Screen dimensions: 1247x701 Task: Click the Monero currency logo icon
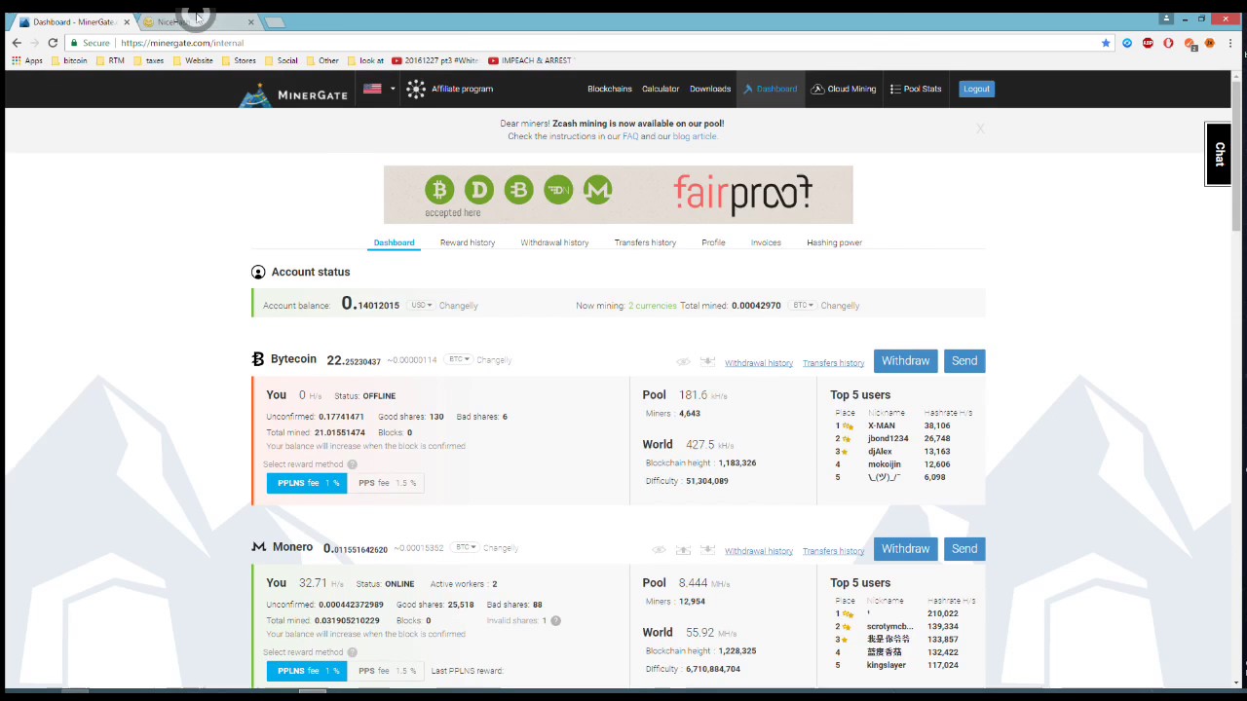coord(258,547)
